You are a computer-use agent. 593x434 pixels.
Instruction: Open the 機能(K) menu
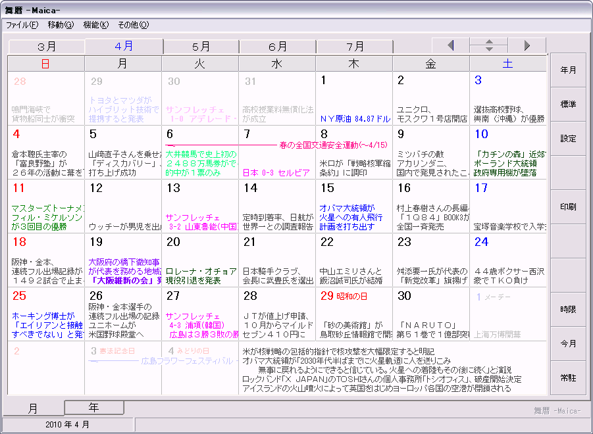(95, 25)
